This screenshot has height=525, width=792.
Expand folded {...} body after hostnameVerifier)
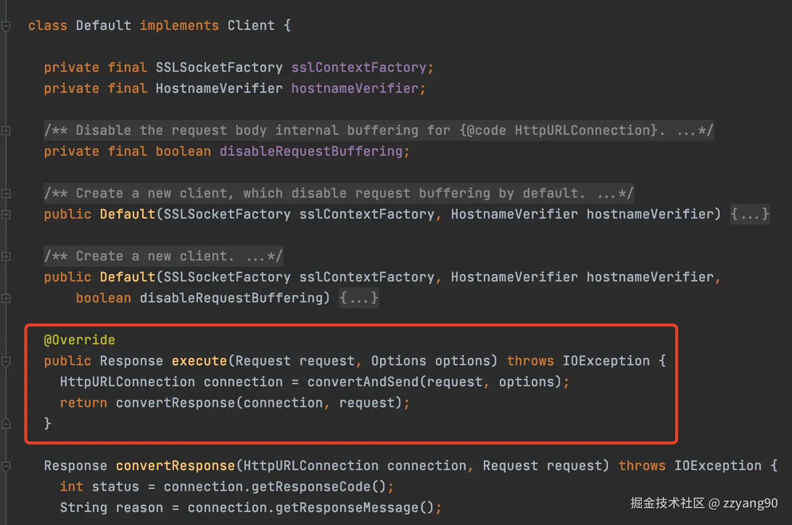[750, 215]
